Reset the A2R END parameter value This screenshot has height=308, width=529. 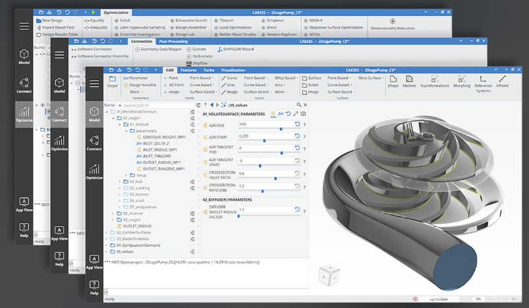297,124
